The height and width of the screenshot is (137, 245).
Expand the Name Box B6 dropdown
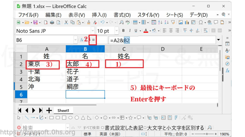tap(75, 40)
